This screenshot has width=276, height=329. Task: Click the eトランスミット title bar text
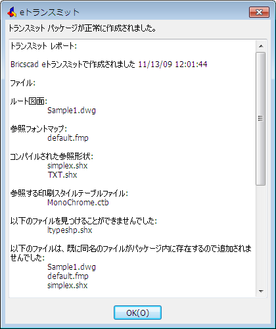pos(49,13)
